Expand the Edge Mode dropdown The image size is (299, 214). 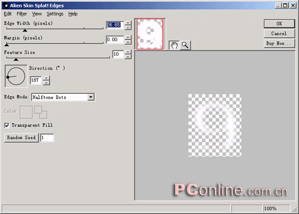(x=91, y=97)
